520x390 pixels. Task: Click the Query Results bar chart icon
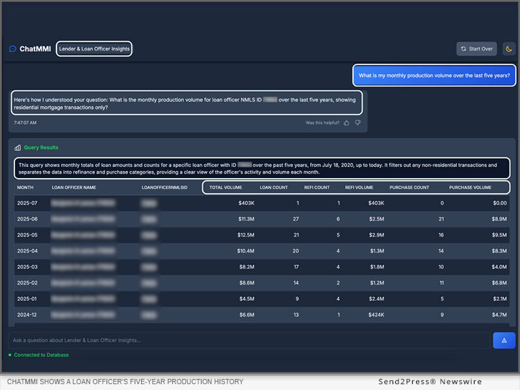[18, 148]
